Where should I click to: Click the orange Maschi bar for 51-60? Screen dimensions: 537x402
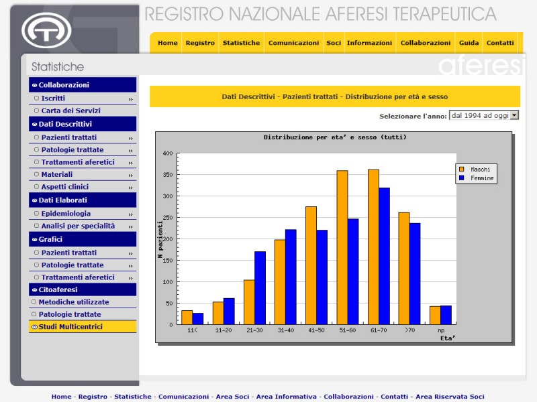click(x=342, y=247)
